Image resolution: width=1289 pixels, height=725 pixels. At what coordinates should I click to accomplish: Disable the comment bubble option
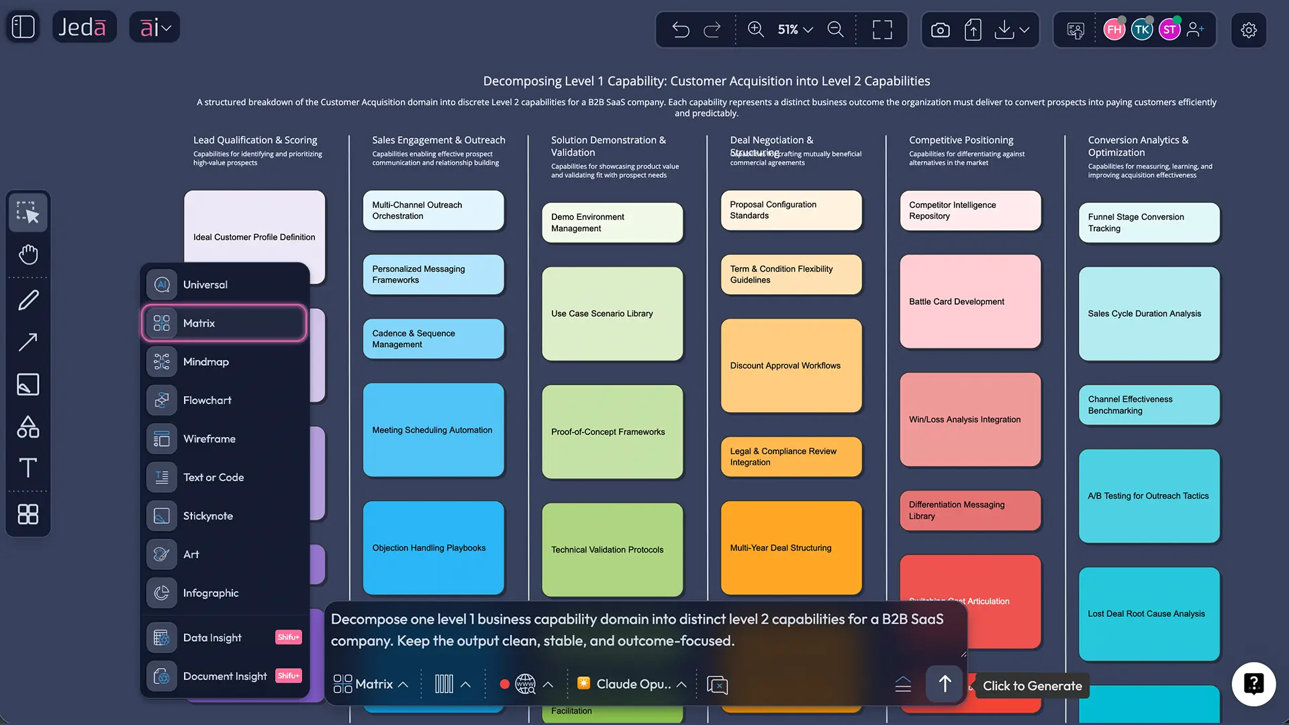[x=718, y=684]
